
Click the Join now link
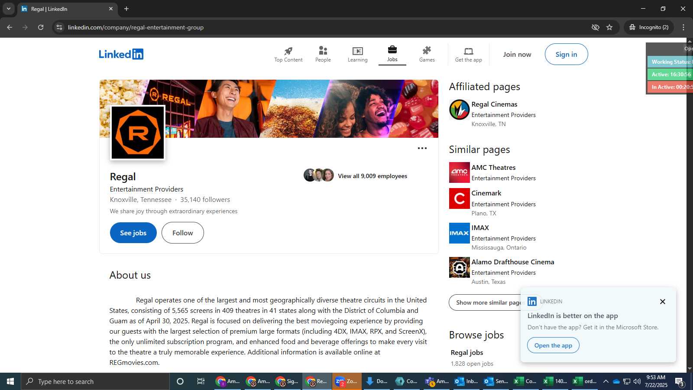coord(517,55)
